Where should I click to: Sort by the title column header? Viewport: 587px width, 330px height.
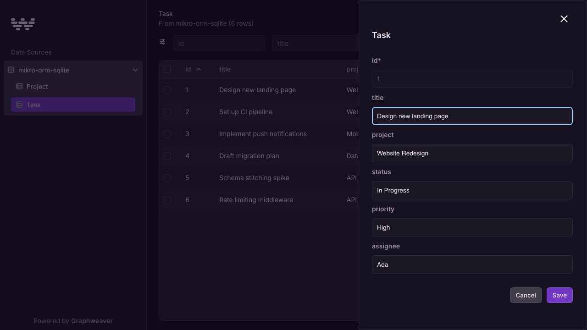click(225, 69)
